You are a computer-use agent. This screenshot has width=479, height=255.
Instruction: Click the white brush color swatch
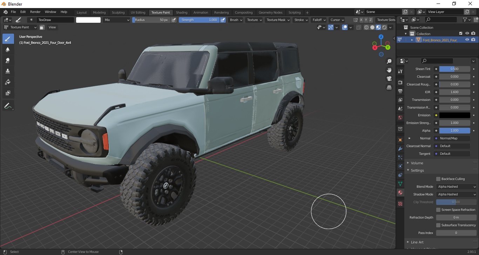pyautogui.click(x=88, y=20)
